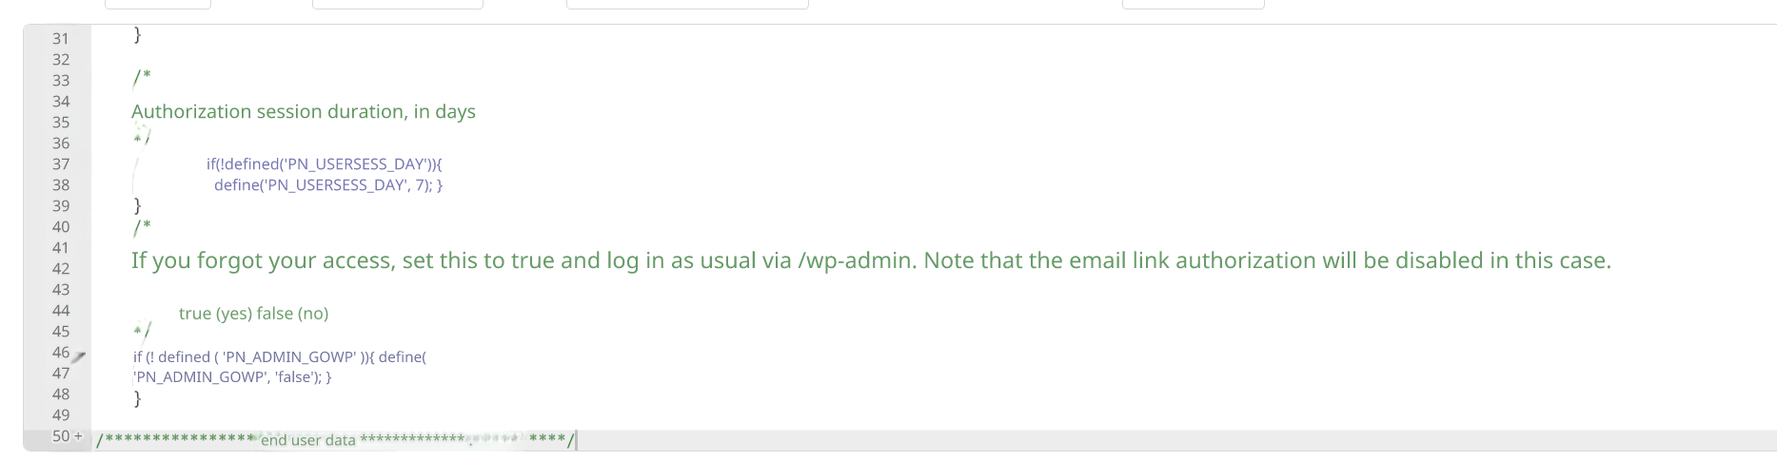Click gutter line number 47
Viewport: 1777px width, 461px height.
61,374
